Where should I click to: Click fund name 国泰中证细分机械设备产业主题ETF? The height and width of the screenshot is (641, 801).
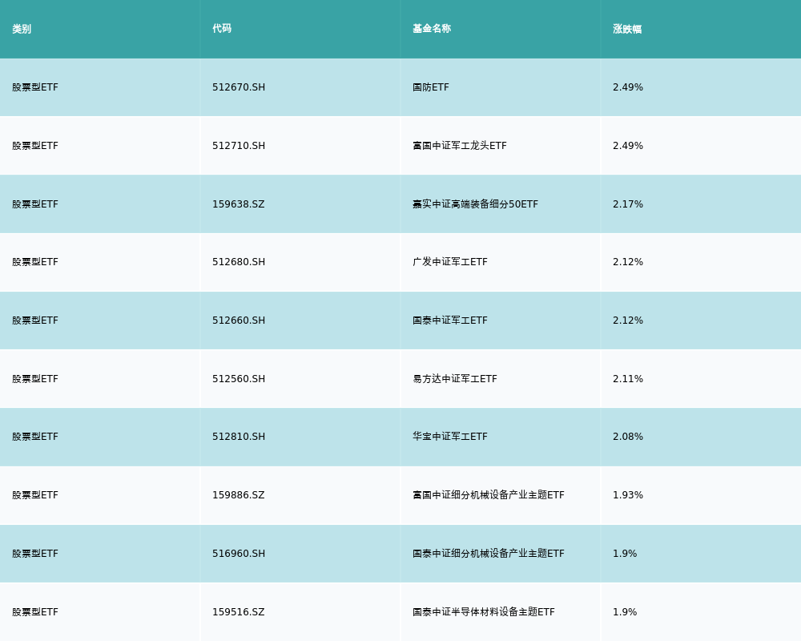click(x=489, y=554)
